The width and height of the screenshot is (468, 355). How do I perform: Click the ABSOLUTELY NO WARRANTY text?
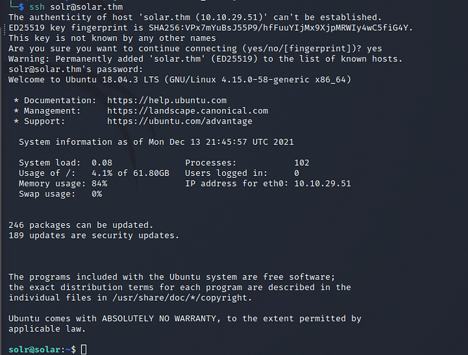(159, 319)
